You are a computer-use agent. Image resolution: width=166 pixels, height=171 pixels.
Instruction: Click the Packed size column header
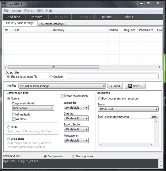pyautogui.click(x=146, y=30)
